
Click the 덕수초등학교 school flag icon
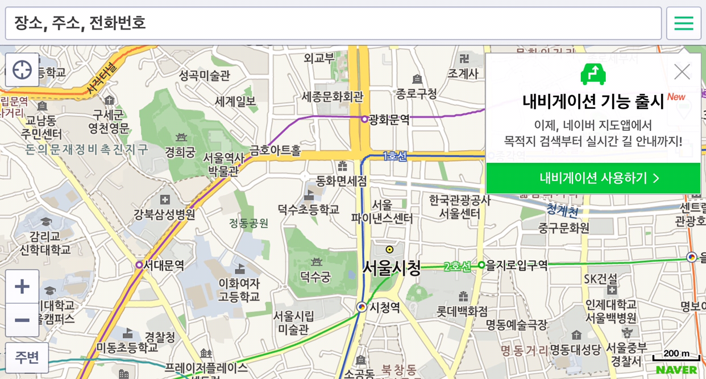click(x=309, y=195)
